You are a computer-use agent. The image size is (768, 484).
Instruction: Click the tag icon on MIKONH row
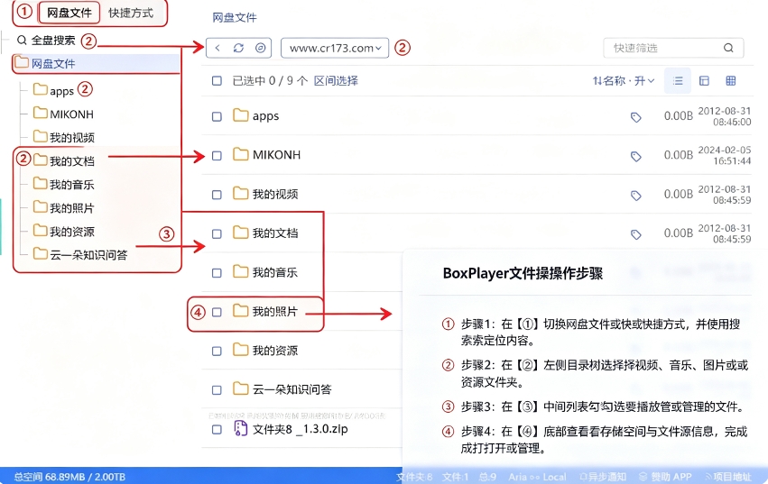pos(635,156)
